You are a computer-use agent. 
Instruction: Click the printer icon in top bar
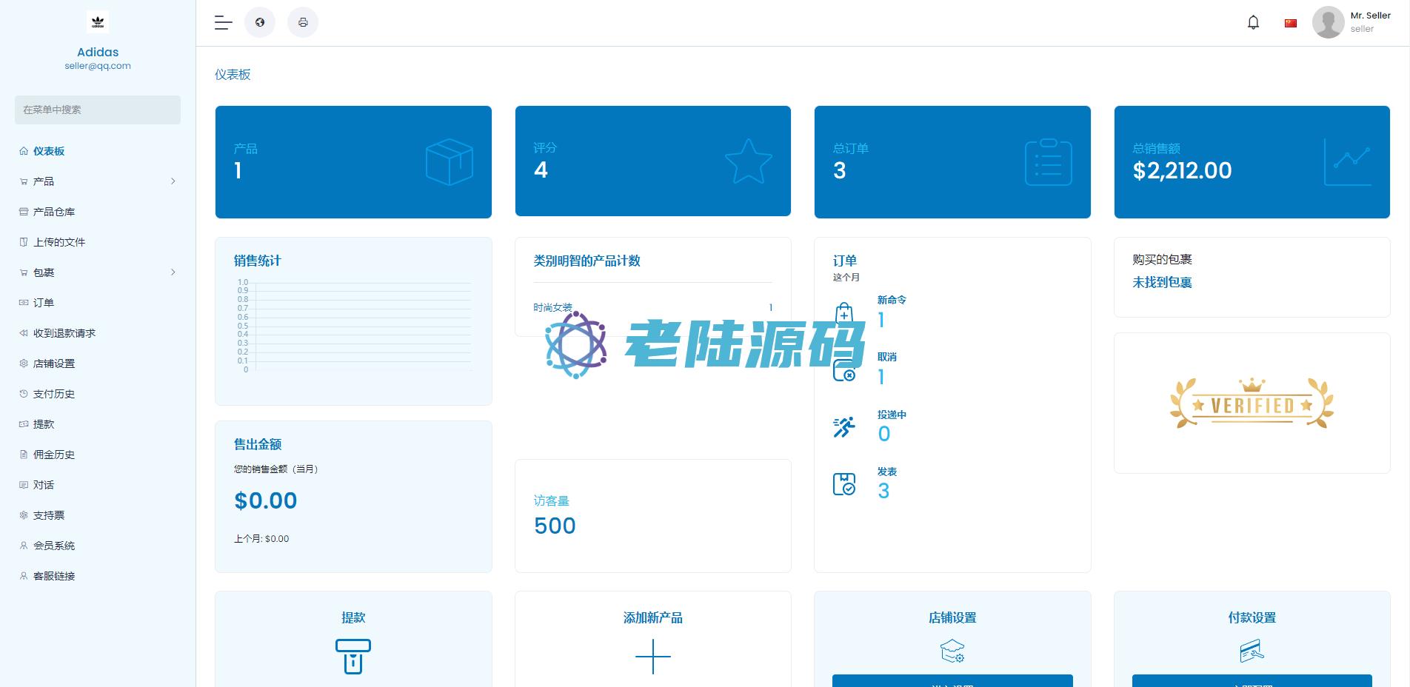pyautogui.click(x=303, y=22)
